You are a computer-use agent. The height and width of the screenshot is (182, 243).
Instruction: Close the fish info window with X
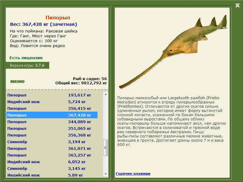[x=237, y=5]
